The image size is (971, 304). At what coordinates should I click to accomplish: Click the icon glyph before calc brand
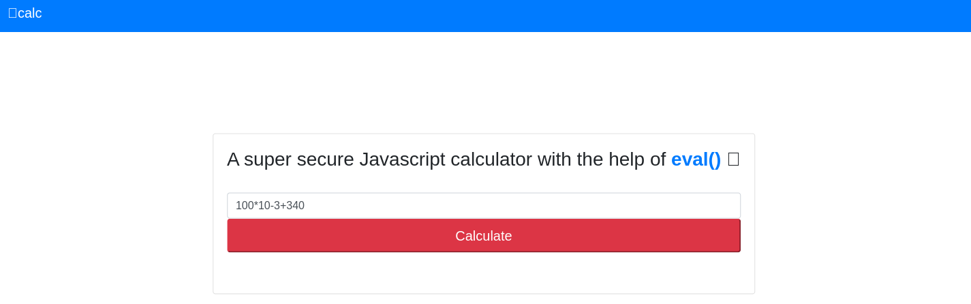pyautogui.click(x=12, y=13)
